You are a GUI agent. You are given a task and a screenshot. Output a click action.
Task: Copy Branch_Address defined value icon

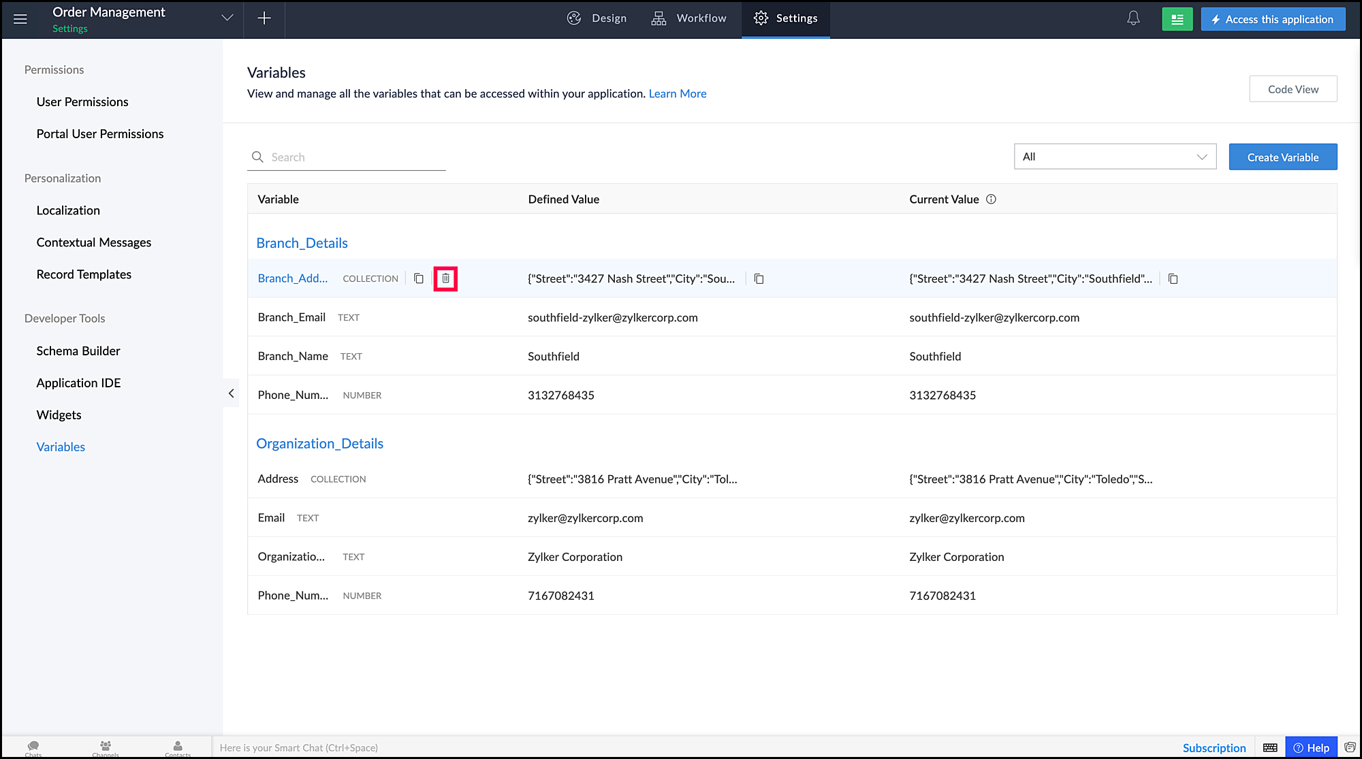tap(759, 279)
